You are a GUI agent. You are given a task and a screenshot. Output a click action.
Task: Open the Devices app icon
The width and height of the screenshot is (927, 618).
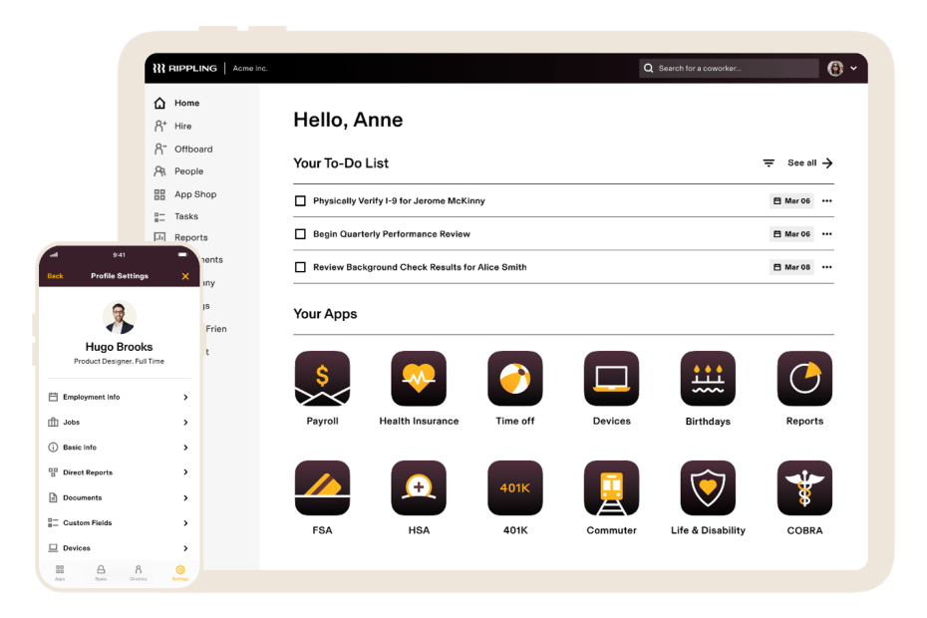[611, 379]
